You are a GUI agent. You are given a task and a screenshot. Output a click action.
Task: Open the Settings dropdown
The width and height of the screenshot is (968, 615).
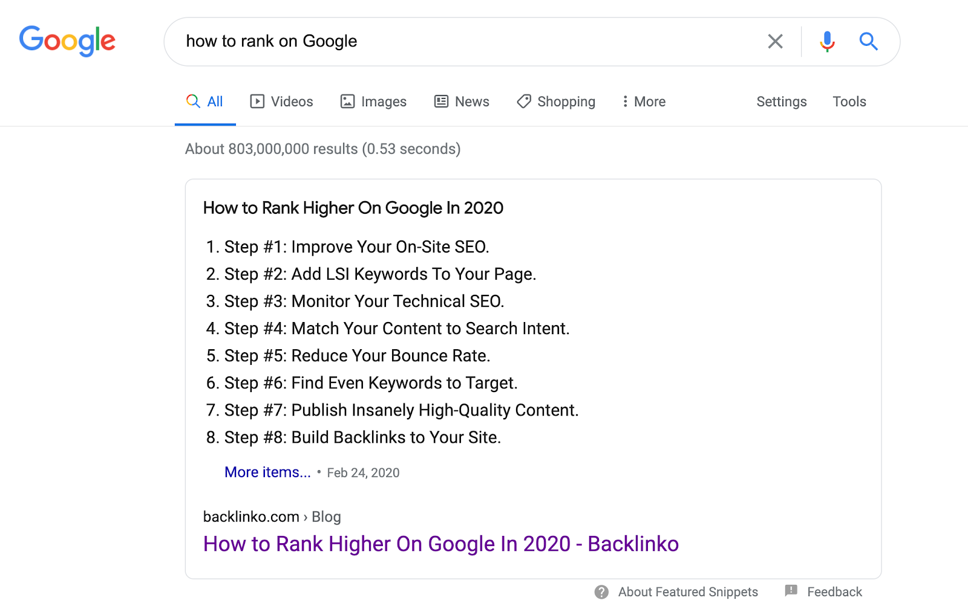pos(781,101)
